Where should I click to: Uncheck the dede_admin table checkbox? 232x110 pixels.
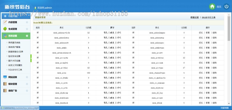coord(38,48)
